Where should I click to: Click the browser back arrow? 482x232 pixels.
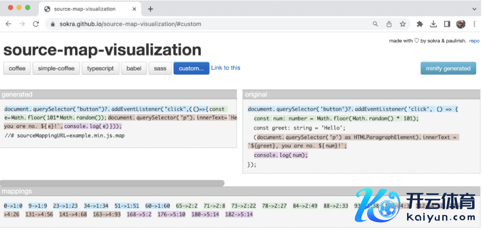click(8, 24)
